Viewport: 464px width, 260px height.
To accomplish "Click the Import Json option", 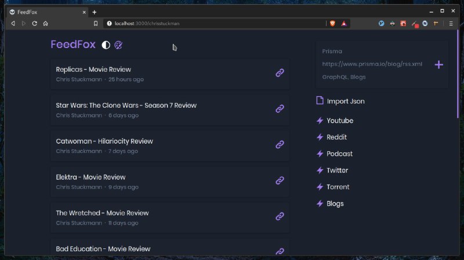I will tap(345, 101).
